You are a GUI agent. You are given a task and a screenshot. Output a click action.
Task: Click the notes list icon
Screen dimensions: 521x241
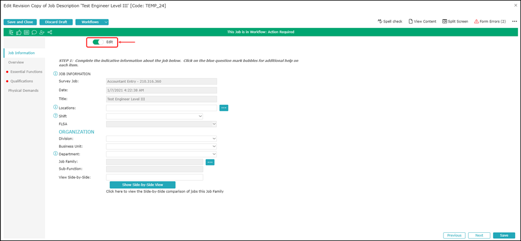click(x=27, y=32)
